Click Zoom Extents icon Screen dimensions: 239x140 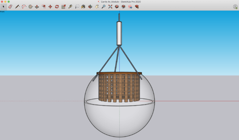pos(110,7)
